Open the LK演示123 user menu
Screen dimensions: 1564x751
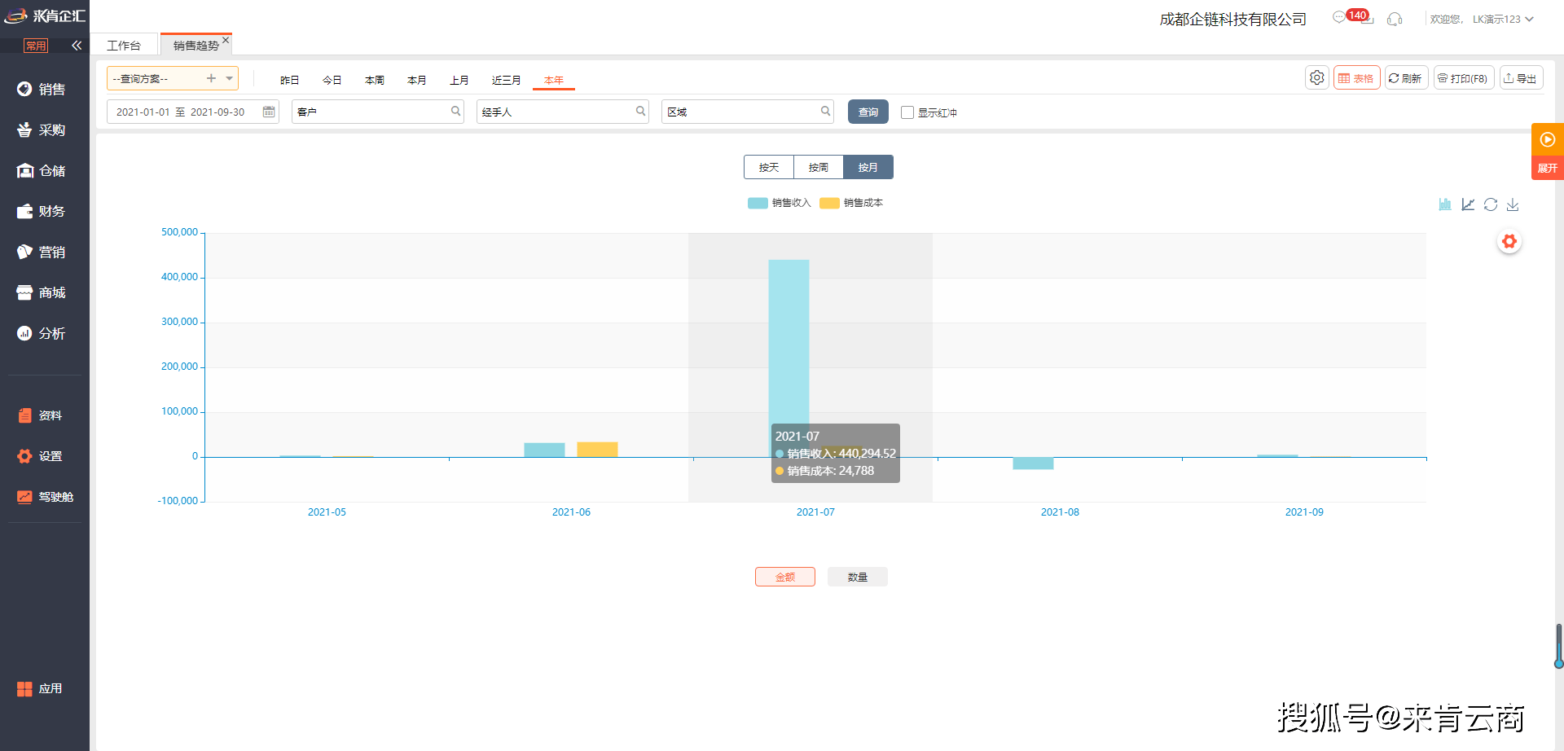(1503, 19)
